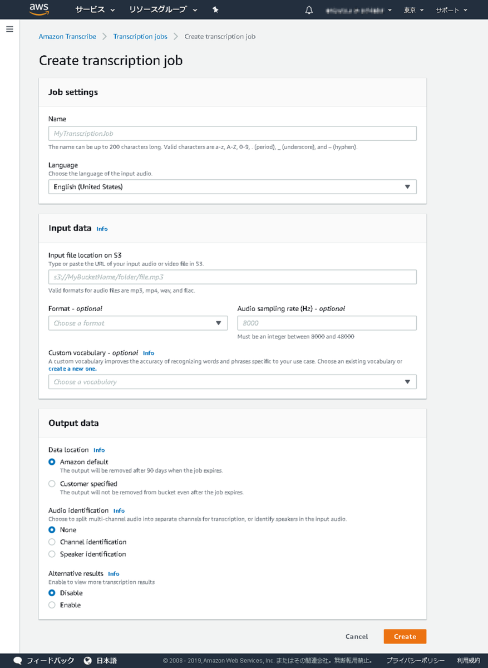Viewport: 488px width, 668px height.
Task: Click the 'Job settings' section heading
Action: click(73, 92)
